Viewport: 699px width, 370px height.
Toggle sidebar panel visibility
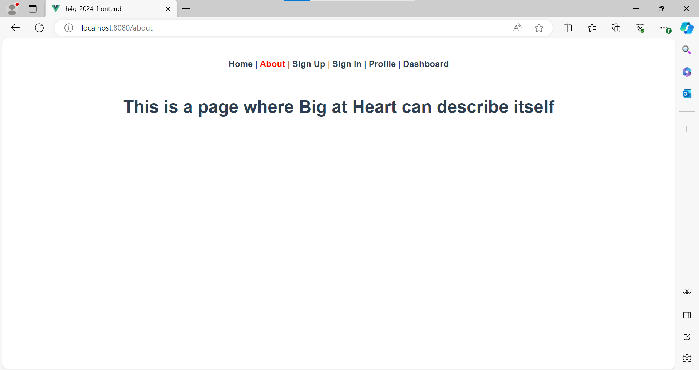687,315
